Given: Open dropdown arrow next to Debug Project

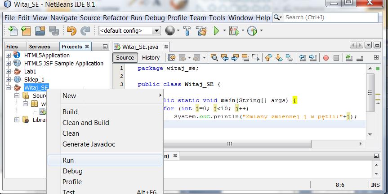Looking at the screenshot, I should pos(243,31).
